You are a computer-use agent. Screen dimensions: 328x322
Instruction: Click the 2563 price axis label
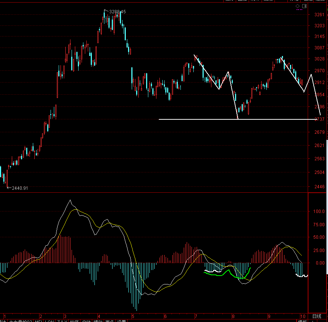click(x=320, y=159)
